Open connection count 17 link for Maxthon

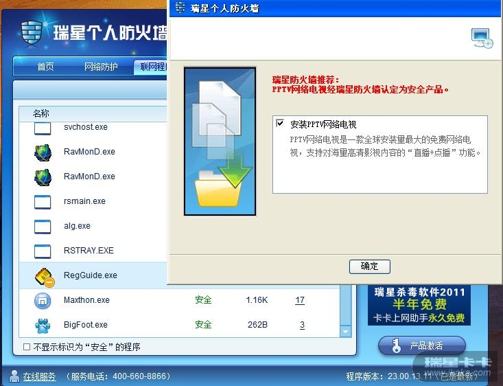tap(300, 300)
